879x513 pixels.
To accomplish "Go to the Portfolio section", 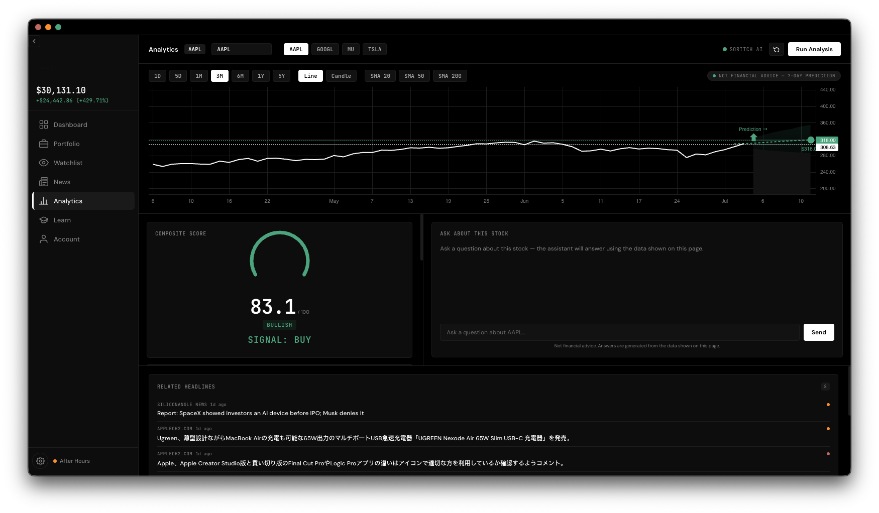I will point(83,144).
